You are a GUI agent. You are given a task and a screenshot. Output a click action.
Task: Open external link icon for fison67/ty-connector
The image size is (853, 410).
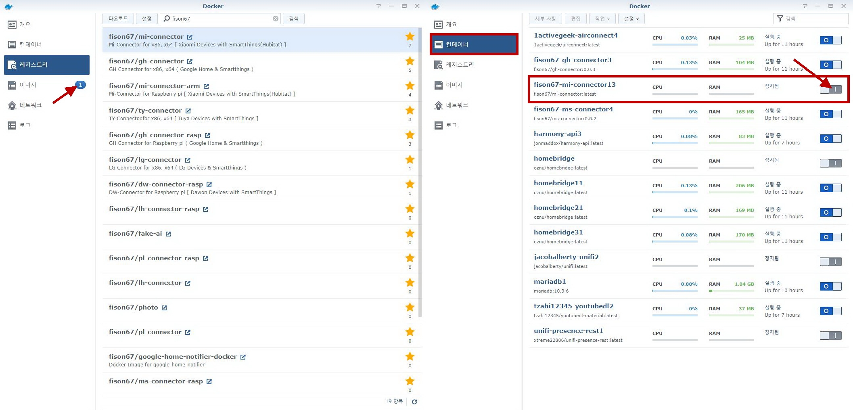[188, 111]
